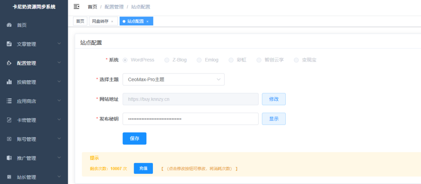Click the icon beside 账号管理
This screenshot has width=421, height=184.
tap(9, 139)
